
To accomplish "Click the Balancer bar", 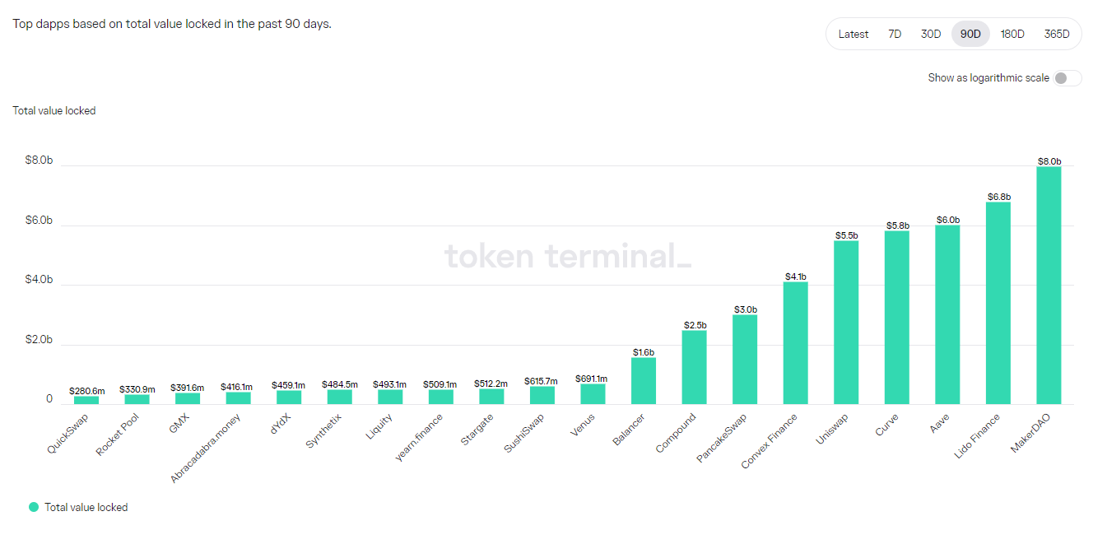I will point(644,380).
